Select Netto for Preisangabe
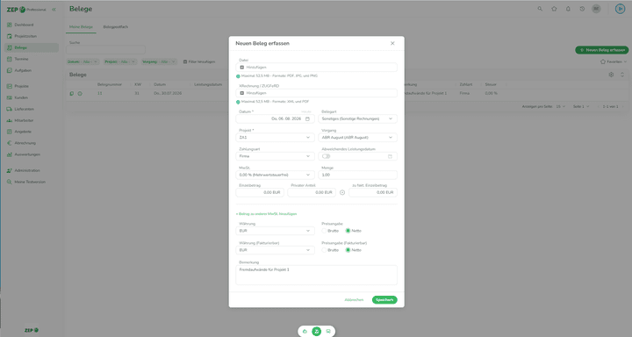632x337 pixels. point(348,231)
